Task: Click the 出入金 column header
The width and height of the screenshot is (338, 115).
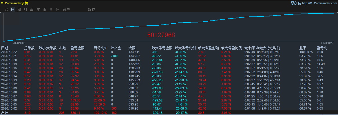Action: [x=116, y=48]
